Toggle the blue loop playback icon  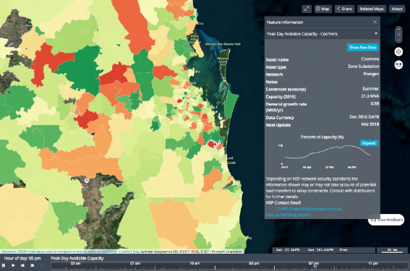[x=42, y=265]
